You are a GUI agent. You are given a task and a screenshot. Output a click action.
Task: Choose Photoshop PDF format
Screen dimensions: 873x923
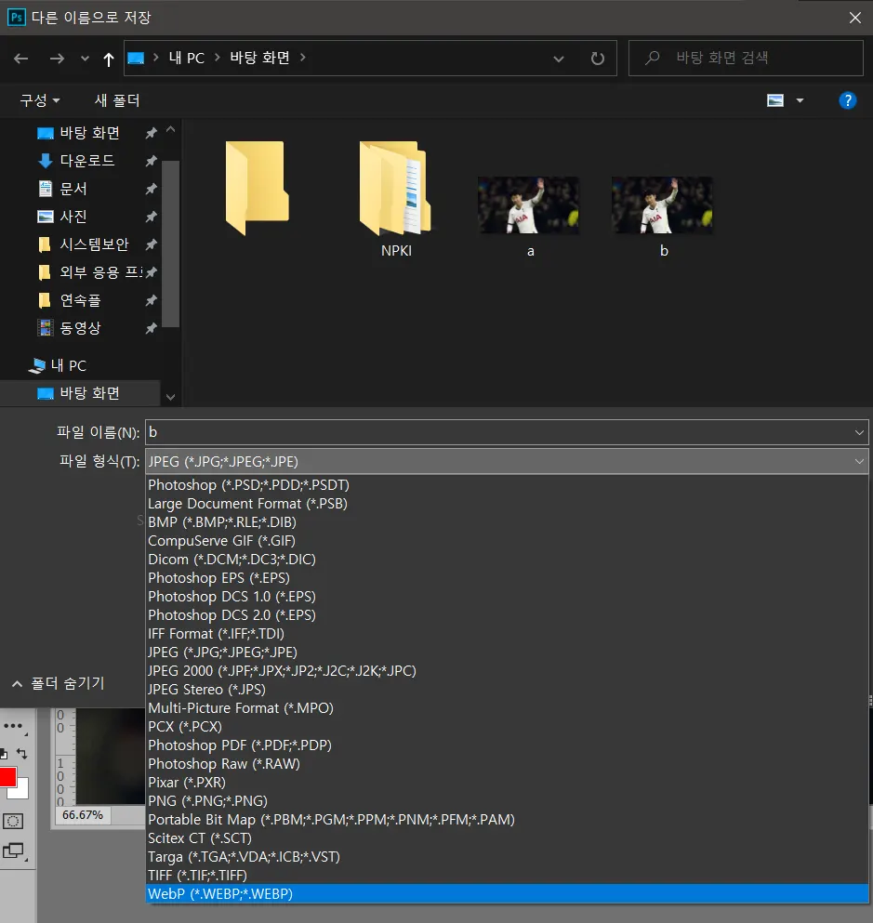pyautogui.click(x=507, y=745)
